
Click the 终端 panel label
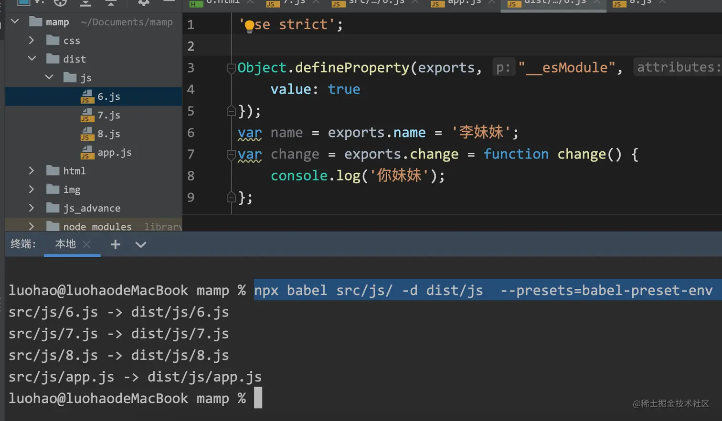pyautogui.click(x=23, y=244)
